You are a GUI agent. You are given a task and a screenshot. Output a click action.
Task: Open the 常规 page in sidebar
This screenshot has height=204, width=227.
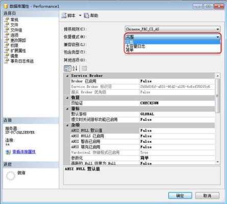click(14, 20)
